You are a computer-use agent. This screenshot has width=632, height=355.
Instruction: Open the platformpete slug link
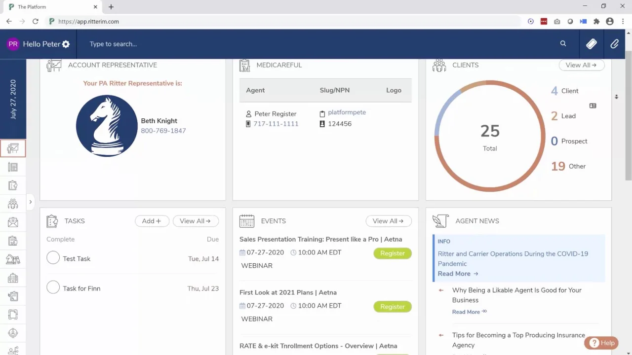[x=347, y=112]
